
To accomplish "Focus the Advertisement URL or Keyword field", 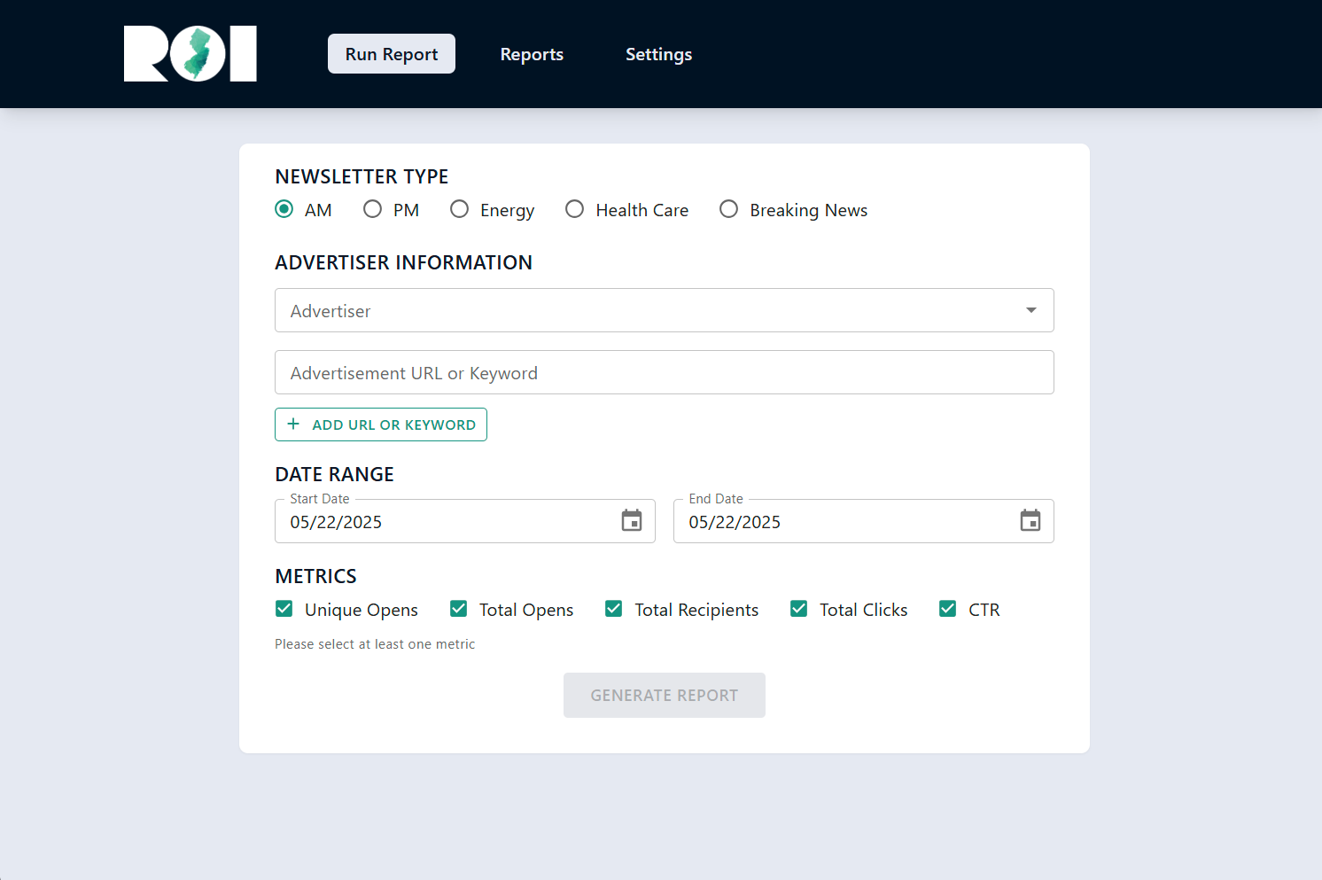I will [x=664, y=372].
